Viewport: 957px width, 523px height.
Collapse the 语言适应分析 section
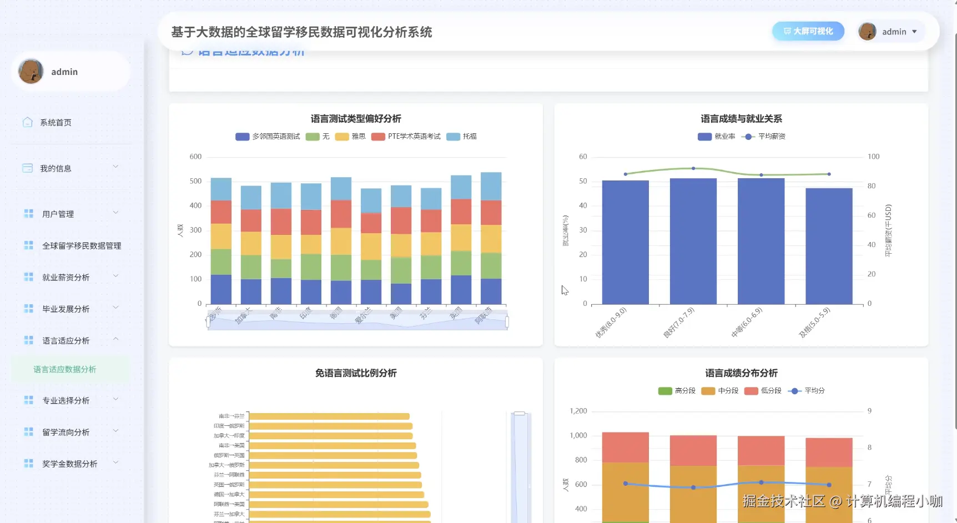click(115, 339)
